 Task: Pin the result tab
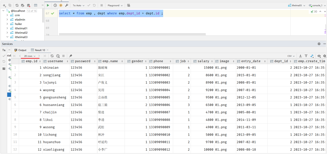[71, 56]
